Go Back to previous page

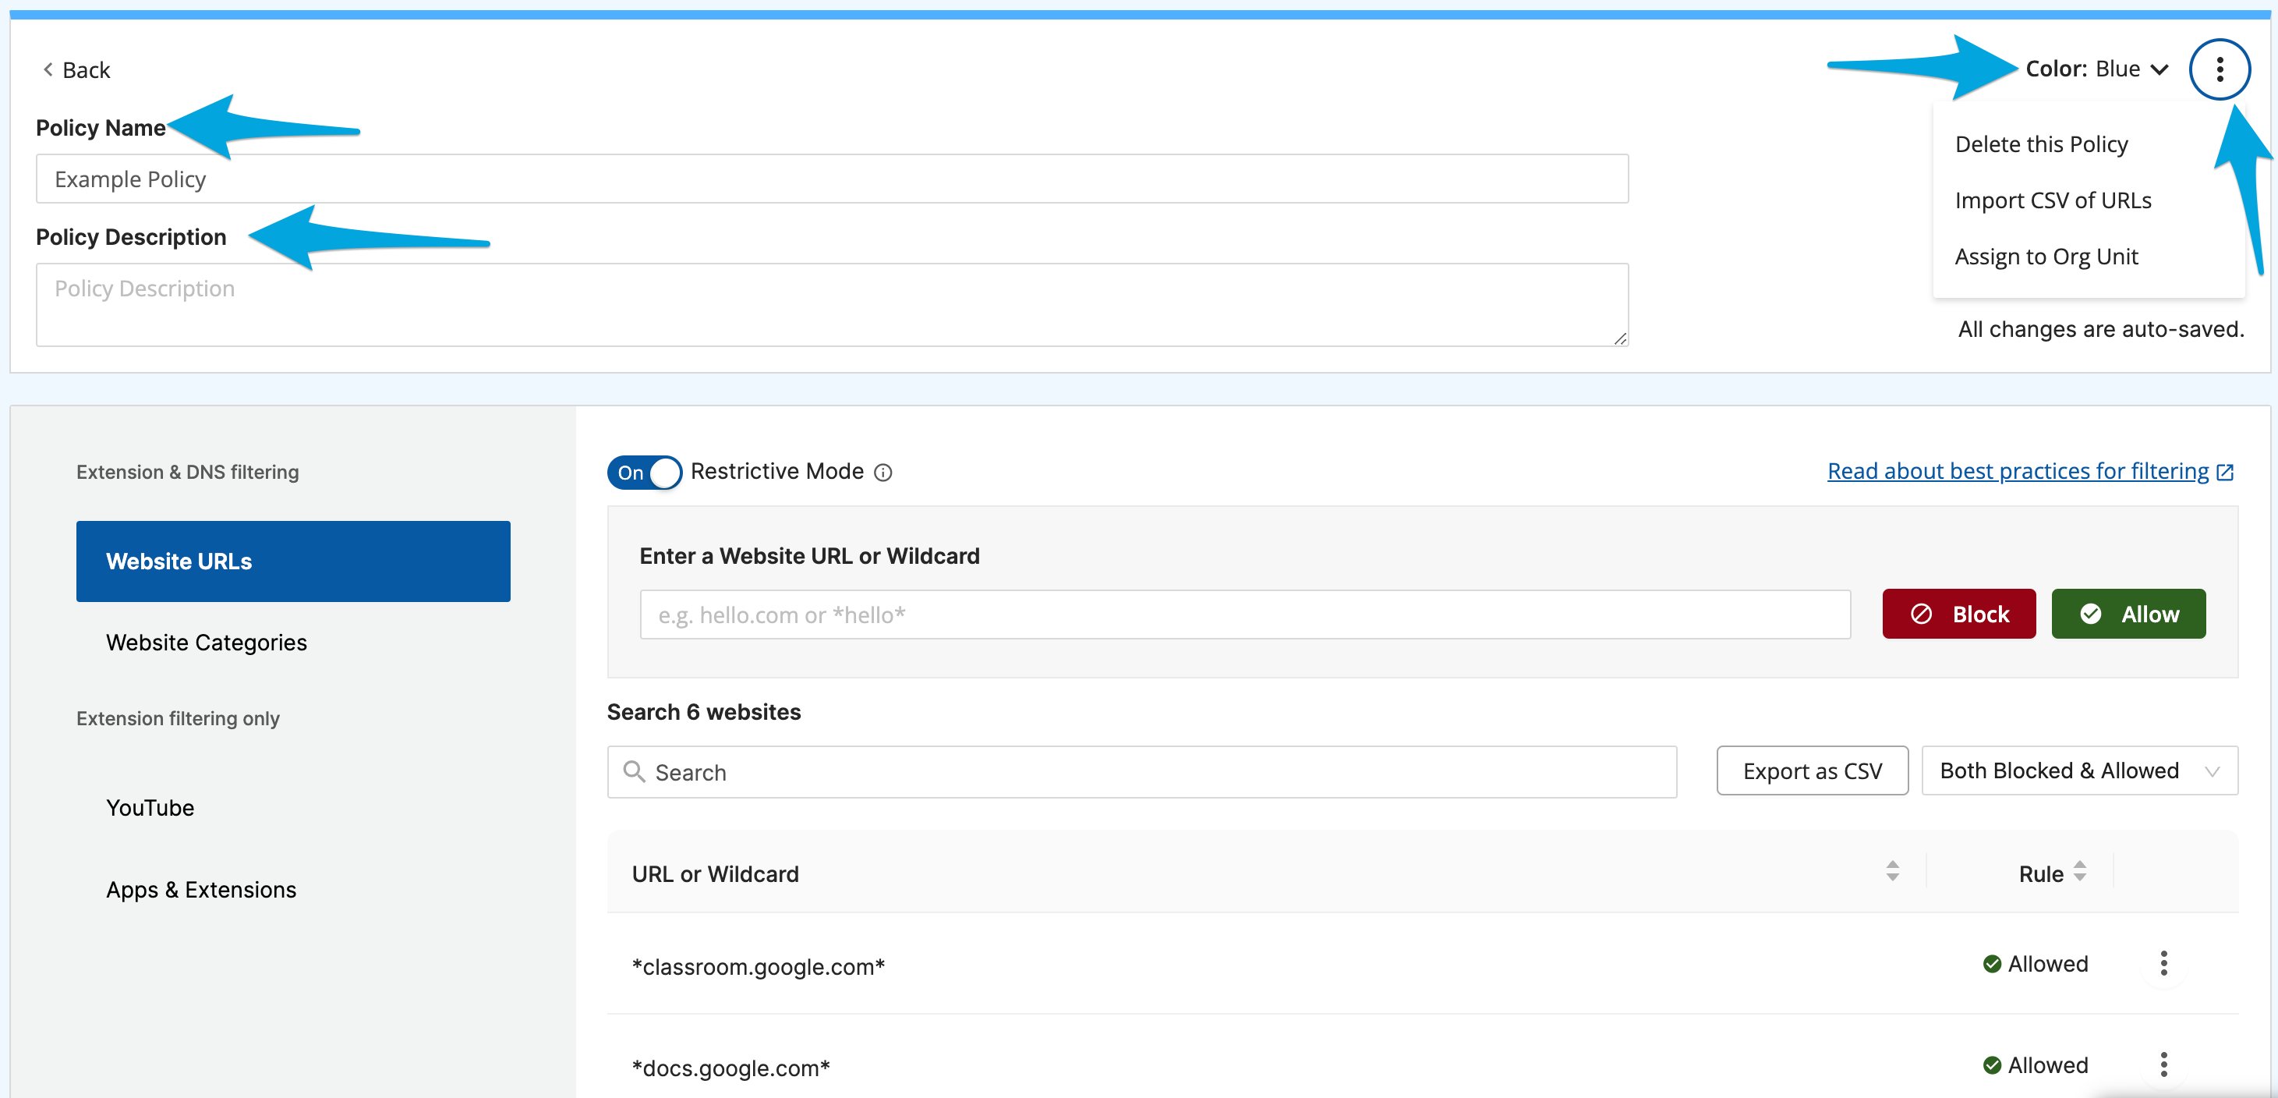pyautogui.click(x=76, y=70)
